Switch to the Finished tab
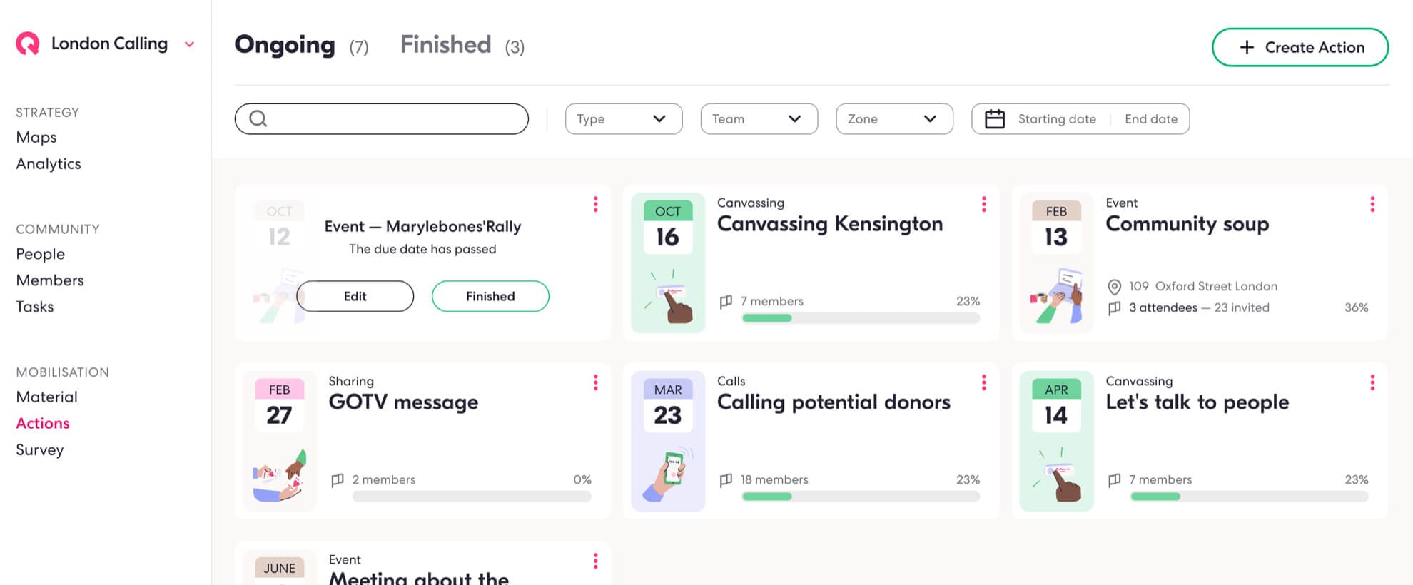The height and width of the screenshot is (585, 1413). (x=445, y=44)
